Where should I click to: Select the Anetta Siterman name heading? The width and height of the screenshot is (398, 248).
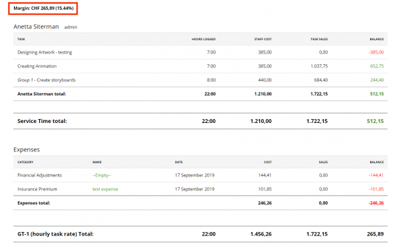36,26
